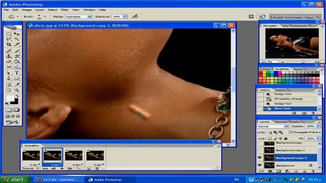The height and width of the screenshot is (183, 326).
Task: Switch to the Channels tab
Action: (281, 121)
